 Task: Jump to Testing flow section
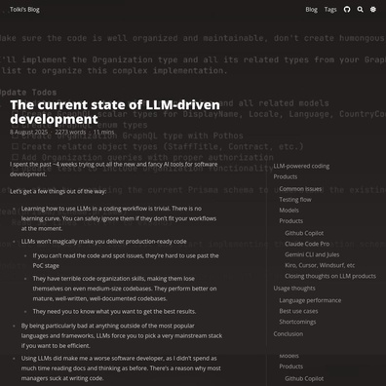(295, 200)
